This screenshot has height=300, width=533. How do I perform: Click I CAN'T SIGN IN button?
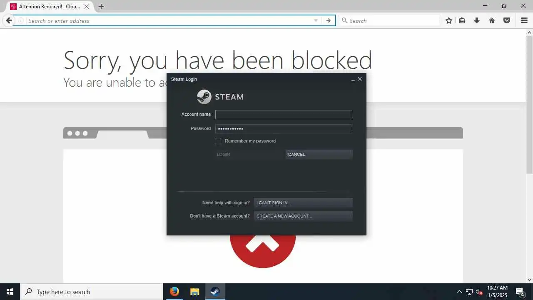[303, 202]
